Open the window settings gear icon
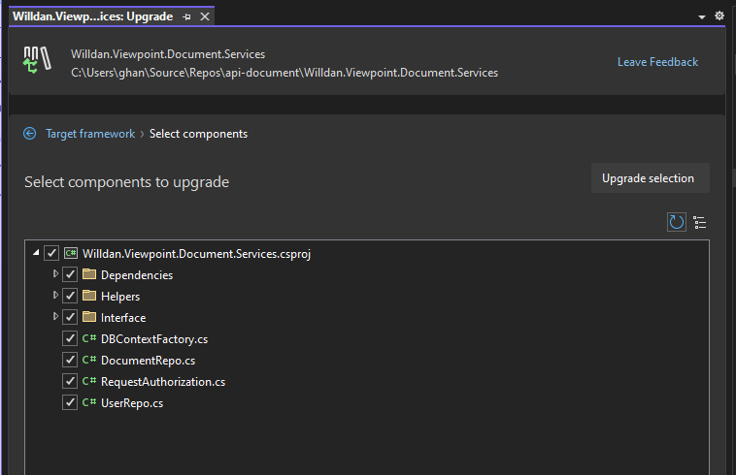The image size is (736, 475). (x=719, y=16)
